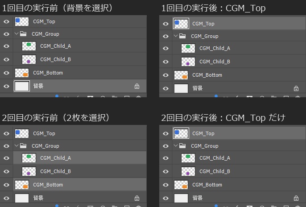Click CGM_Top layer name in 1回目の実行前 panel
Image resolution: width=306 pixels, height=207 pixels.
point(44,22)
